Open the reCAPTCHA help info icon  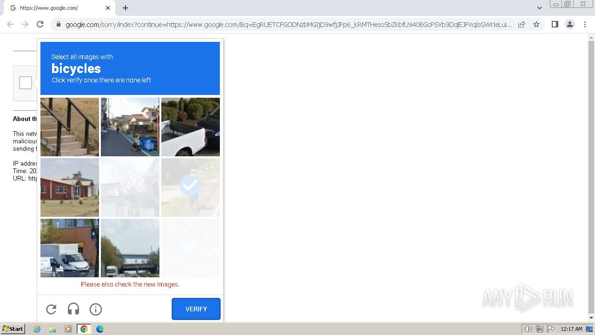[96, 309]
